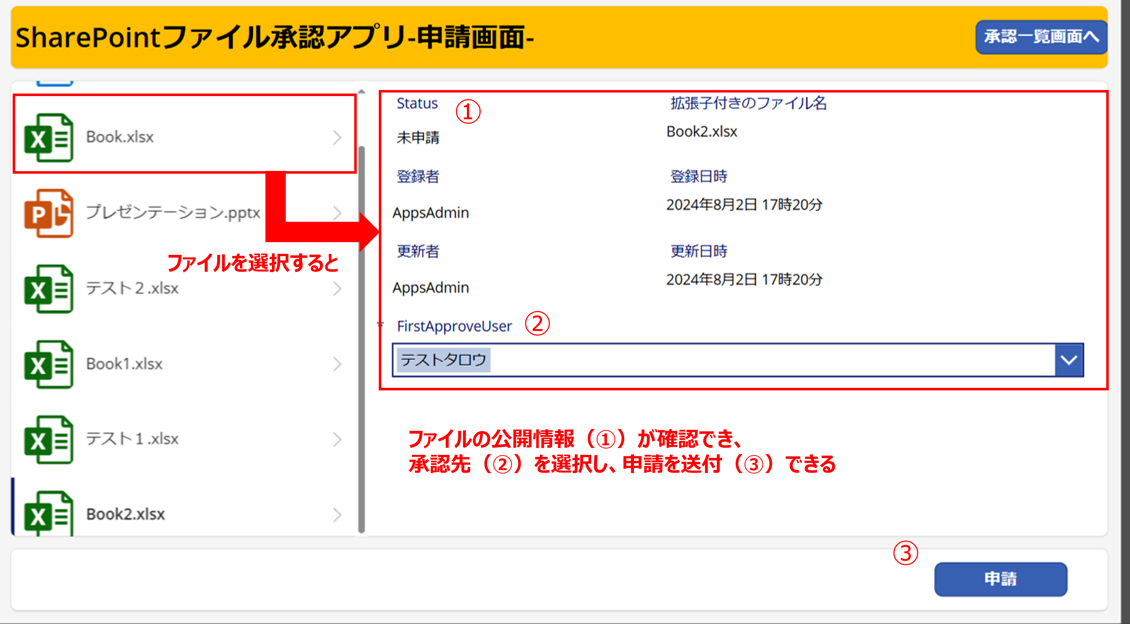1130x624 pixels.
Task: Click the Excel icon beside Book2.xlsx
Action: 49,514
